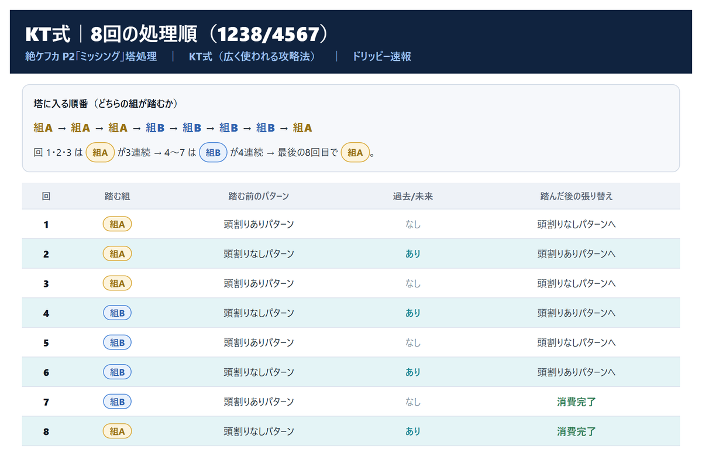The width and height of the screenshot is (702, 456).
Task: Click the "過去/未来" column header
Action: point(413,196)
